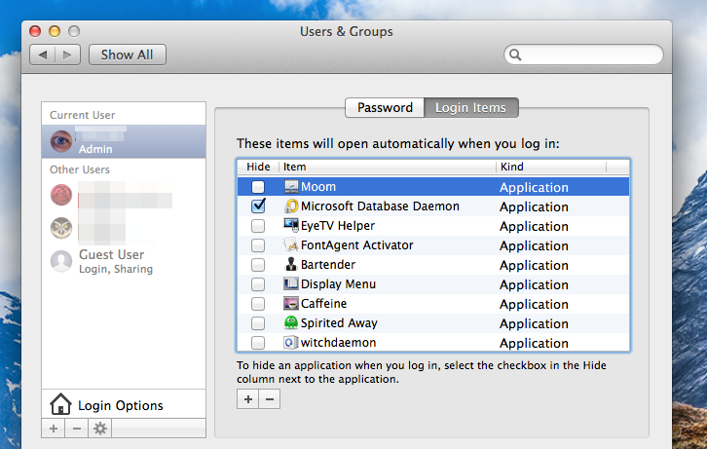Open Login Options in the sidebar
Image resolution: width=707 pixels, height=449 pixels.
(x=121, y=405)
